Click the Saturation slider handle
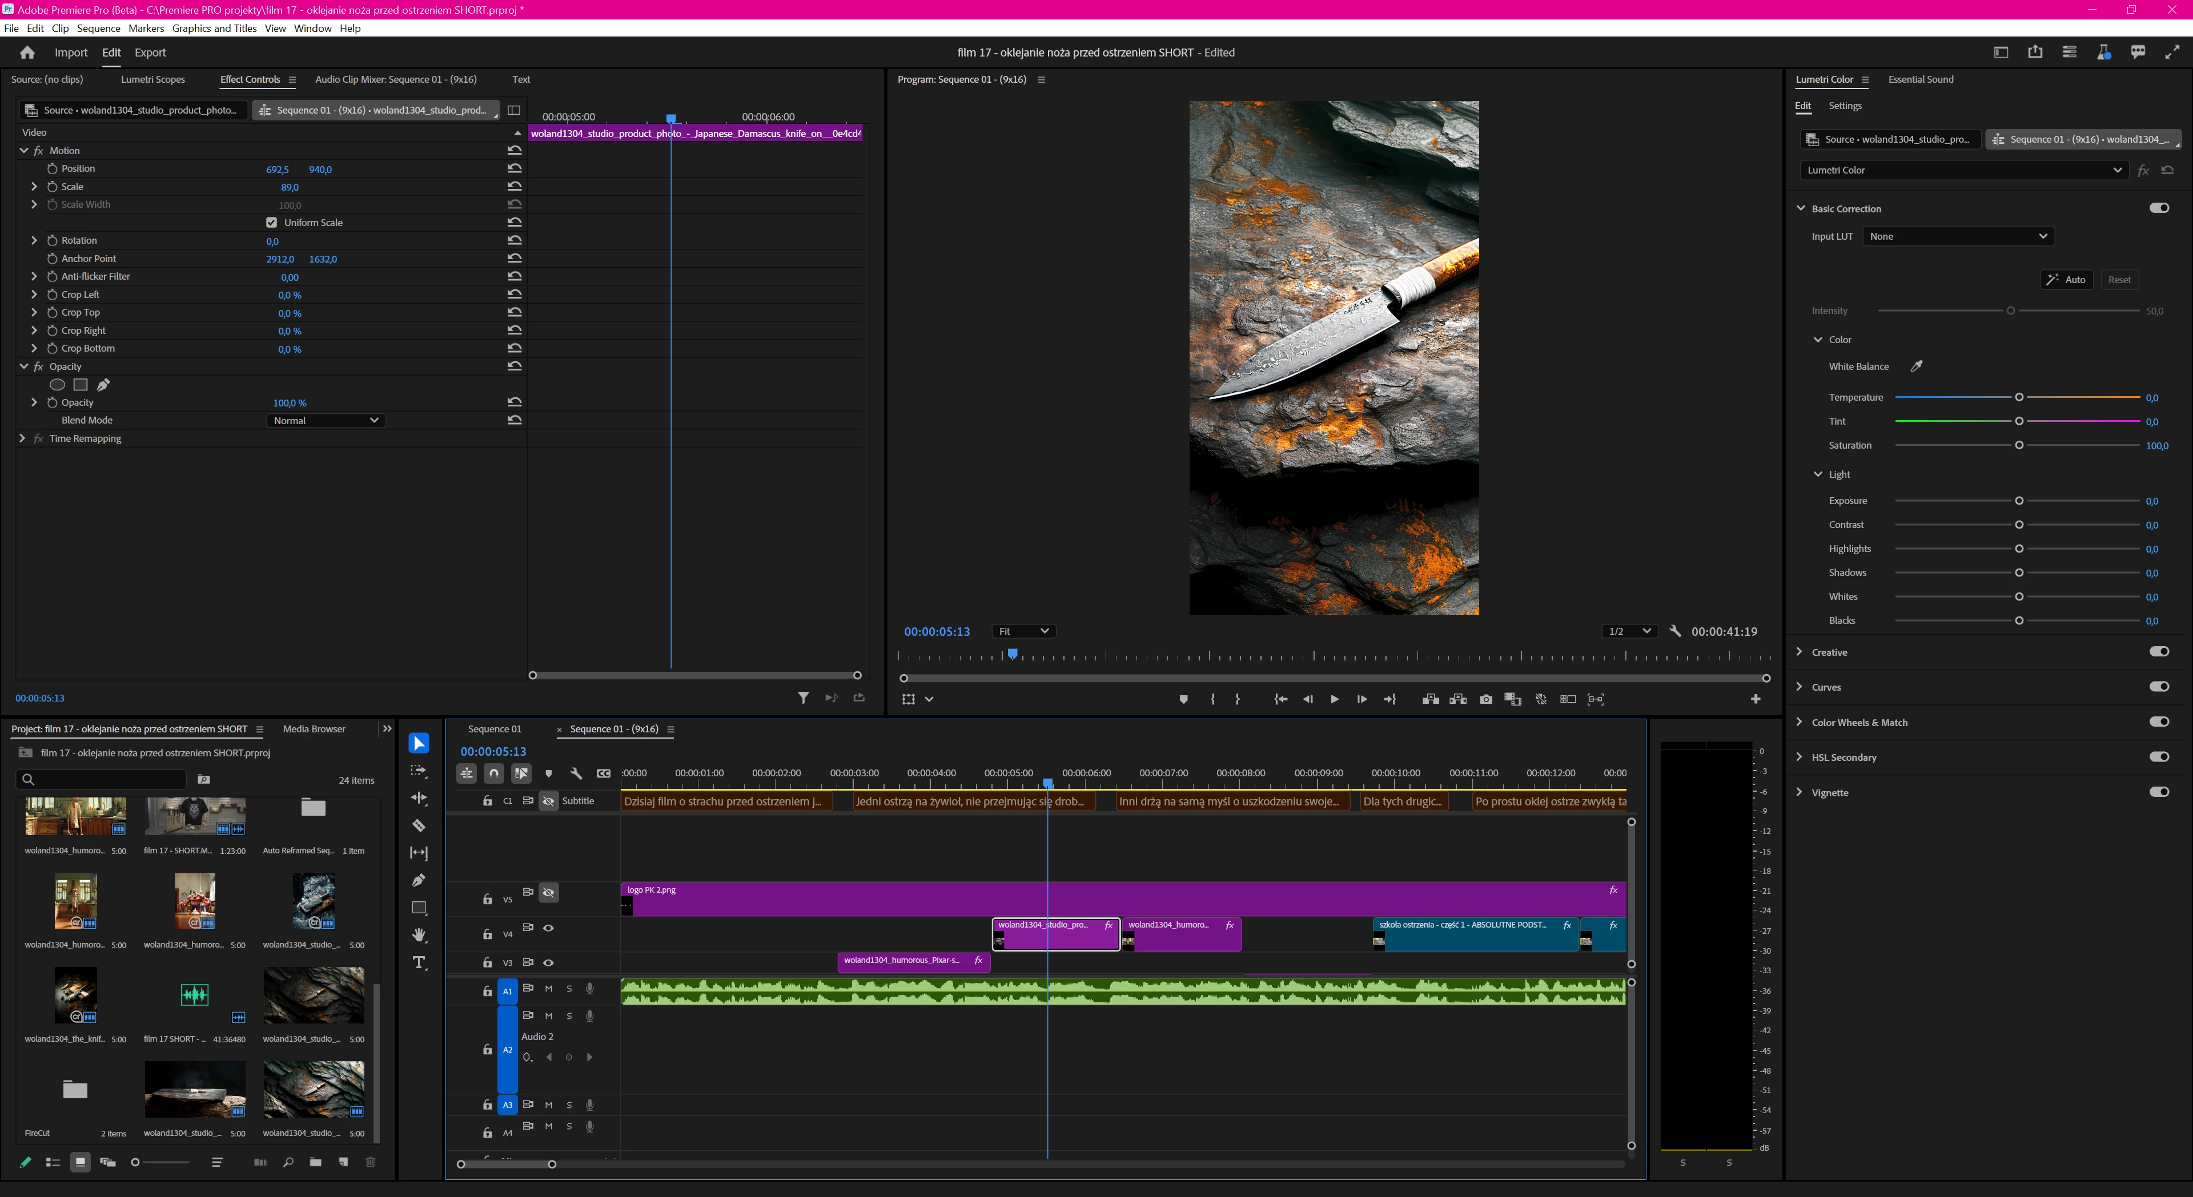The height and width of the screenshot is (1197, 2193). pyautogui.click(x=2018, y=446)
